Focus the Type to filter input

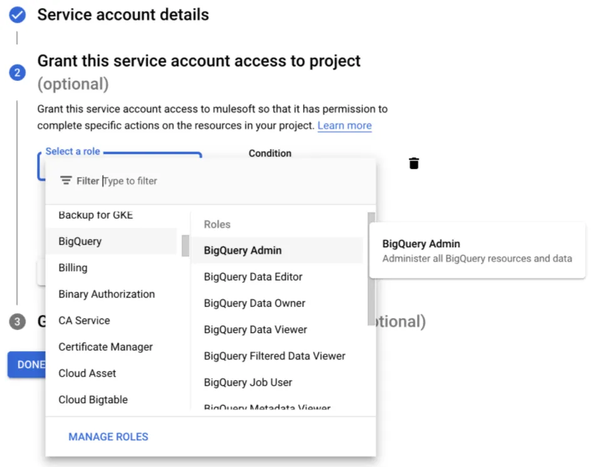(130, 181)
